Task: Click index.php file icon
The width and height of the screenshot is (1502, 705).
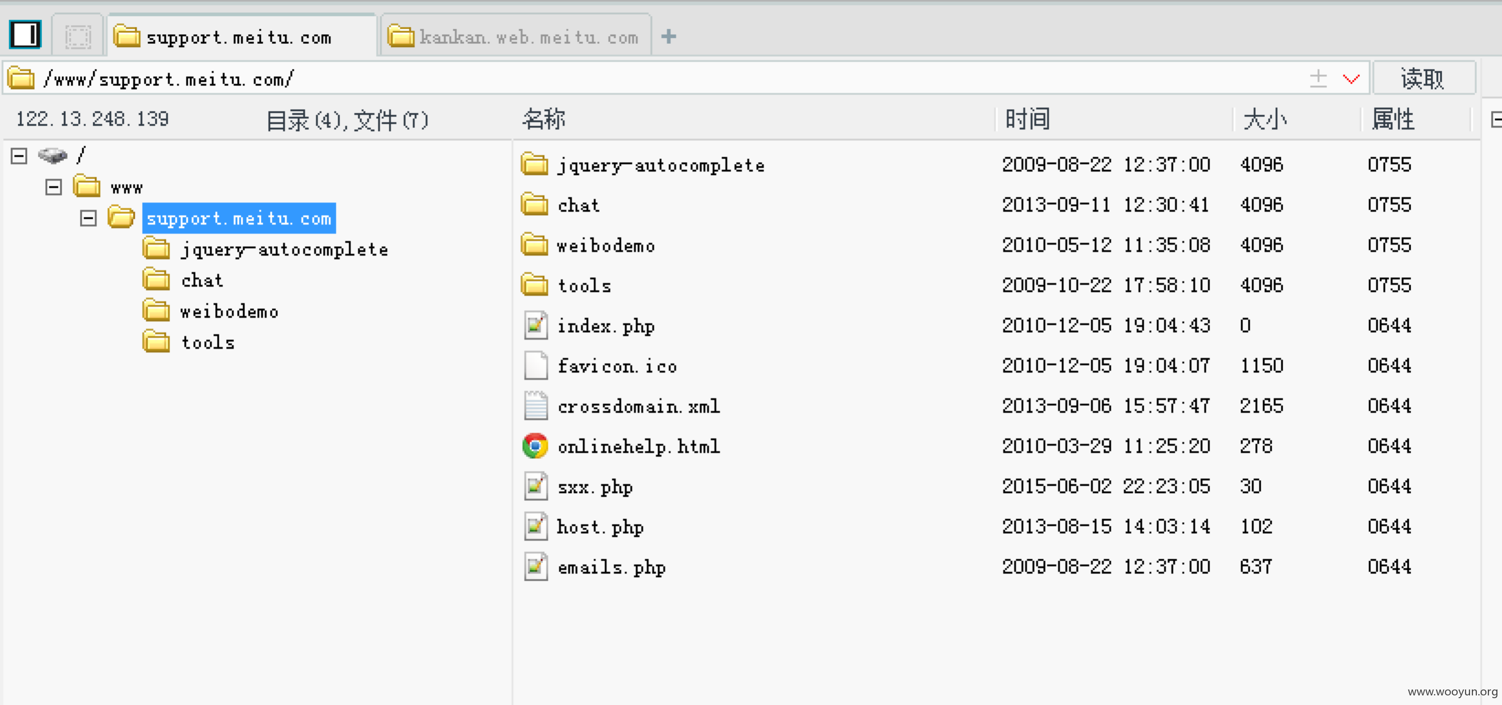Action: coord(535,325)
